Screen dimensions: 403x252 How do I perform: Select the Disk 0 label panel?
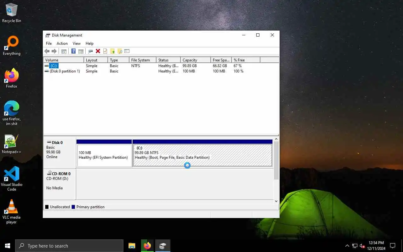[60, 153]
